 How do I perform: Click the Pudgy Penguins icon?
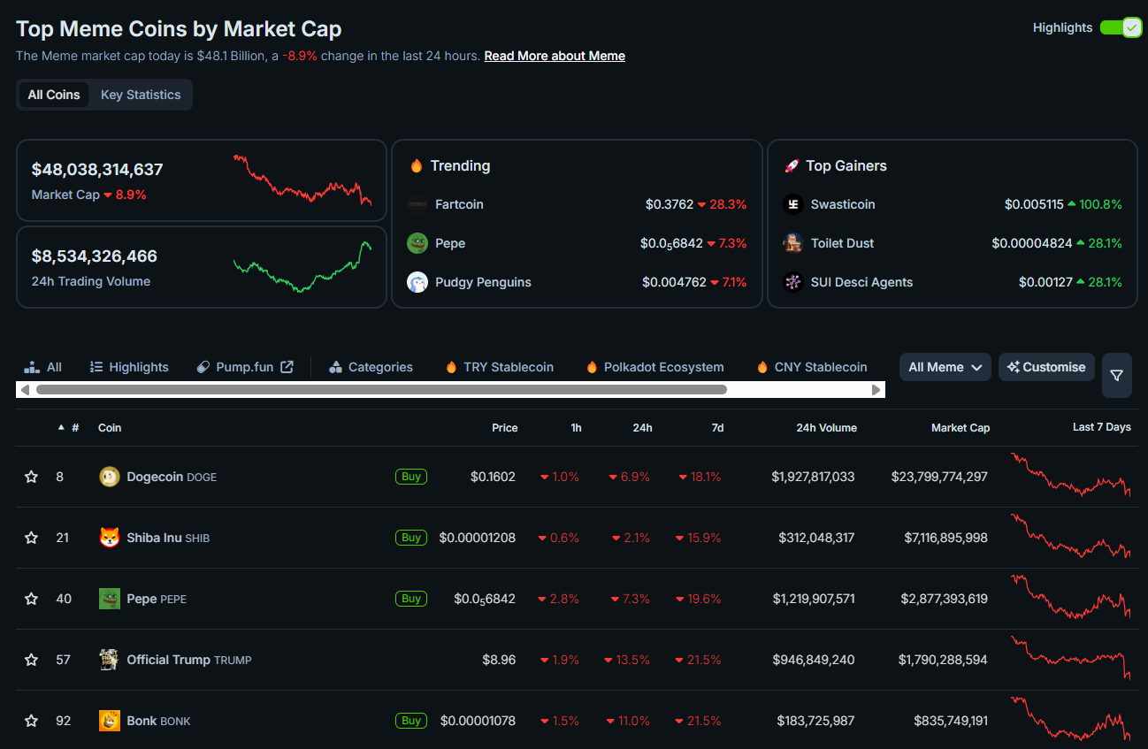(x=417, y=282)
